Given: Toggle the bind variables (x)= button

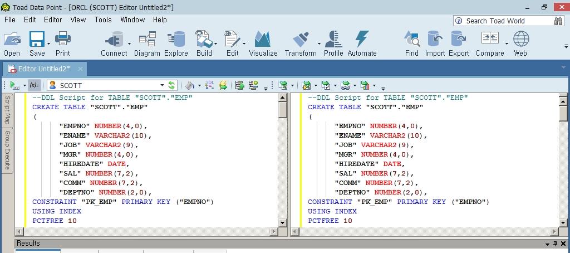Looking at the screenshot, I should tap(34, 85).
